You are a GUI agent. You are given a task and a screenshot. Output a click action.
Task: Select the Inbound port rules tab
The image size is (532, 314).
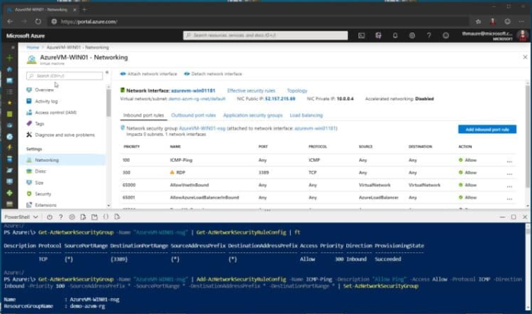point(144,116)
